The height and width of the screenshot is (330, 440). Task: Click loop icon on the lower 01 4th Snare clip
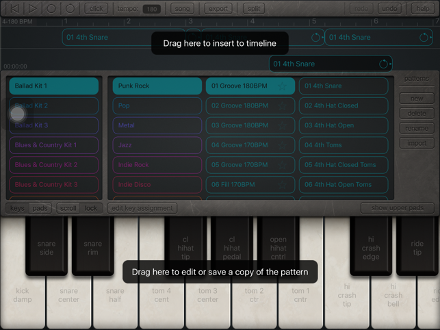tap(383, 64)
